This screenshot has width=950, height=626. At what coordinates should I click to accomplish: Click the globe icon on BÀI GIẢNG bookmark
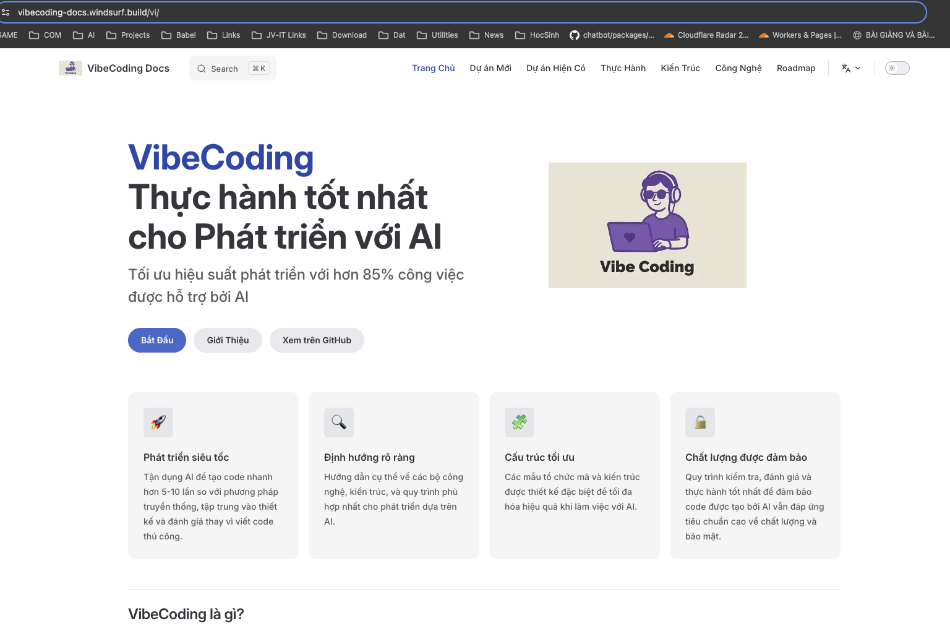click(x=857, y=35)
